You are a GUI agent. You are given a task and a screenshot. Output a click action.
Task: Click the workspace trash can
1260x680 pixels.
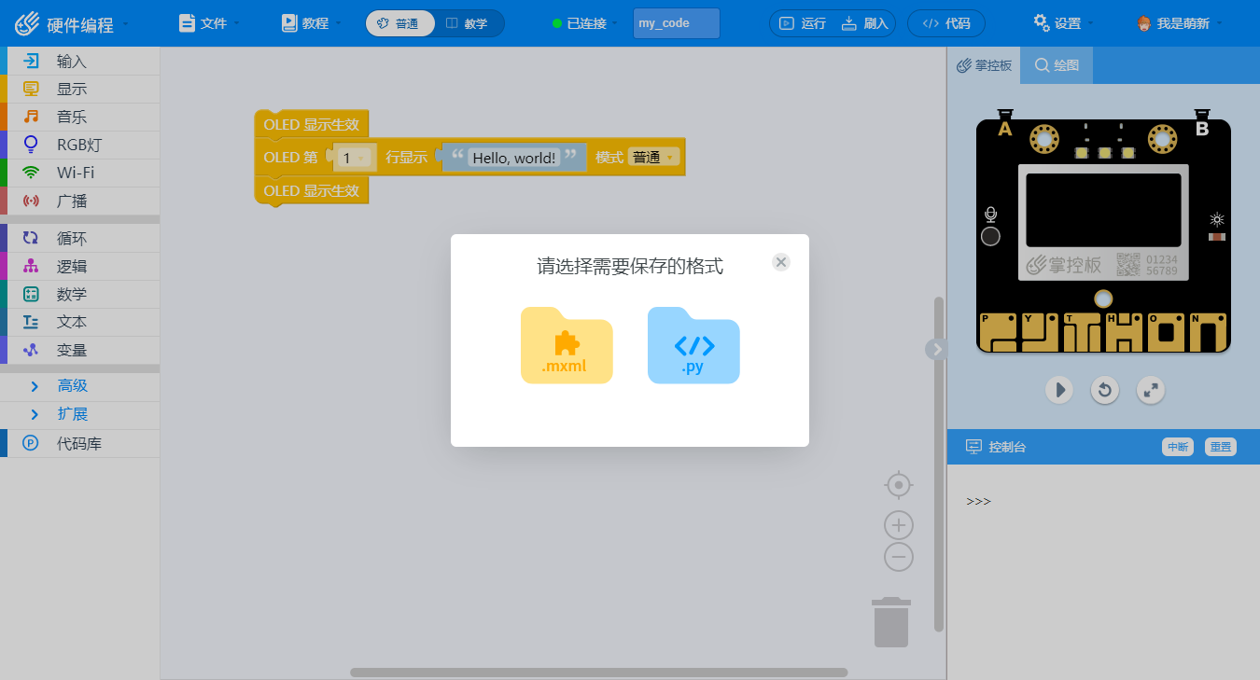click(890, 621)
